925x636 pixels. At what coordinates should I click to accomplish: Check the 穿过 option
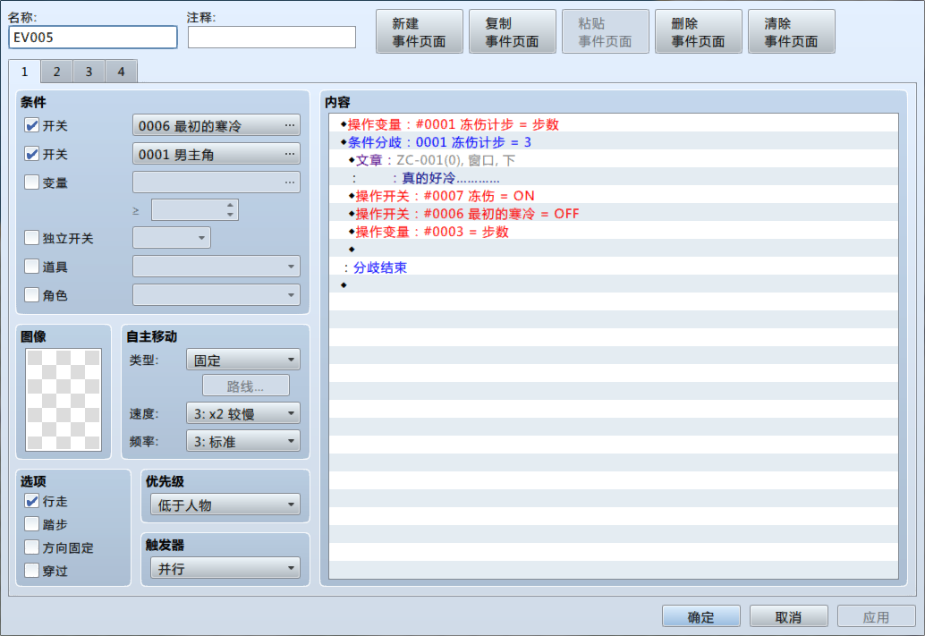point(32,571)
